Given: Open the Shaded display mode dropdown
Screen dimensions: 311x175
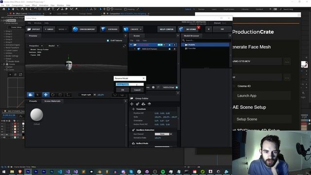Looking at the screenshot, I should (53, 46).
